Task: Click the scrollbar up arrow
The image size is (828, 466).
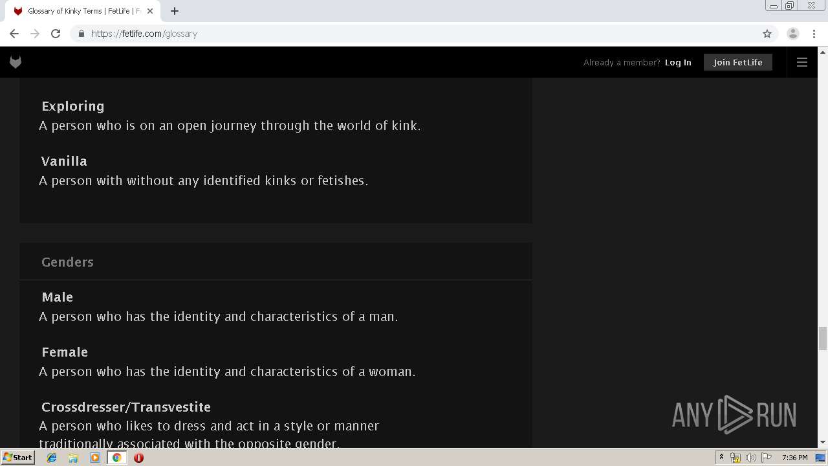Action: click(x=823, y=52)
